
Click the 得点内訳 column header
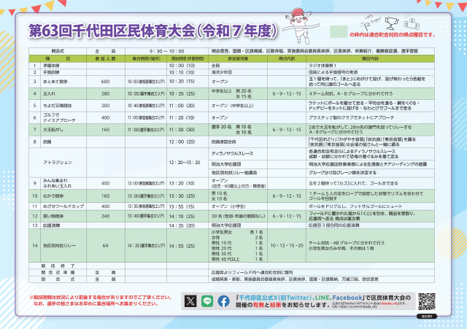[282, 56]
